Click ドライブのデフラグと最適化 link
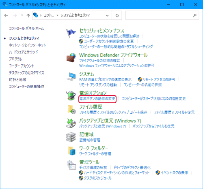The height and width of the screenshot is (189, 203). [132, 168]
